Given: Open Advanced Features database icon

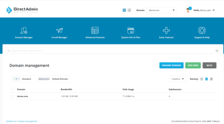Looking at the screenshot, I should (x=95, y=30).
